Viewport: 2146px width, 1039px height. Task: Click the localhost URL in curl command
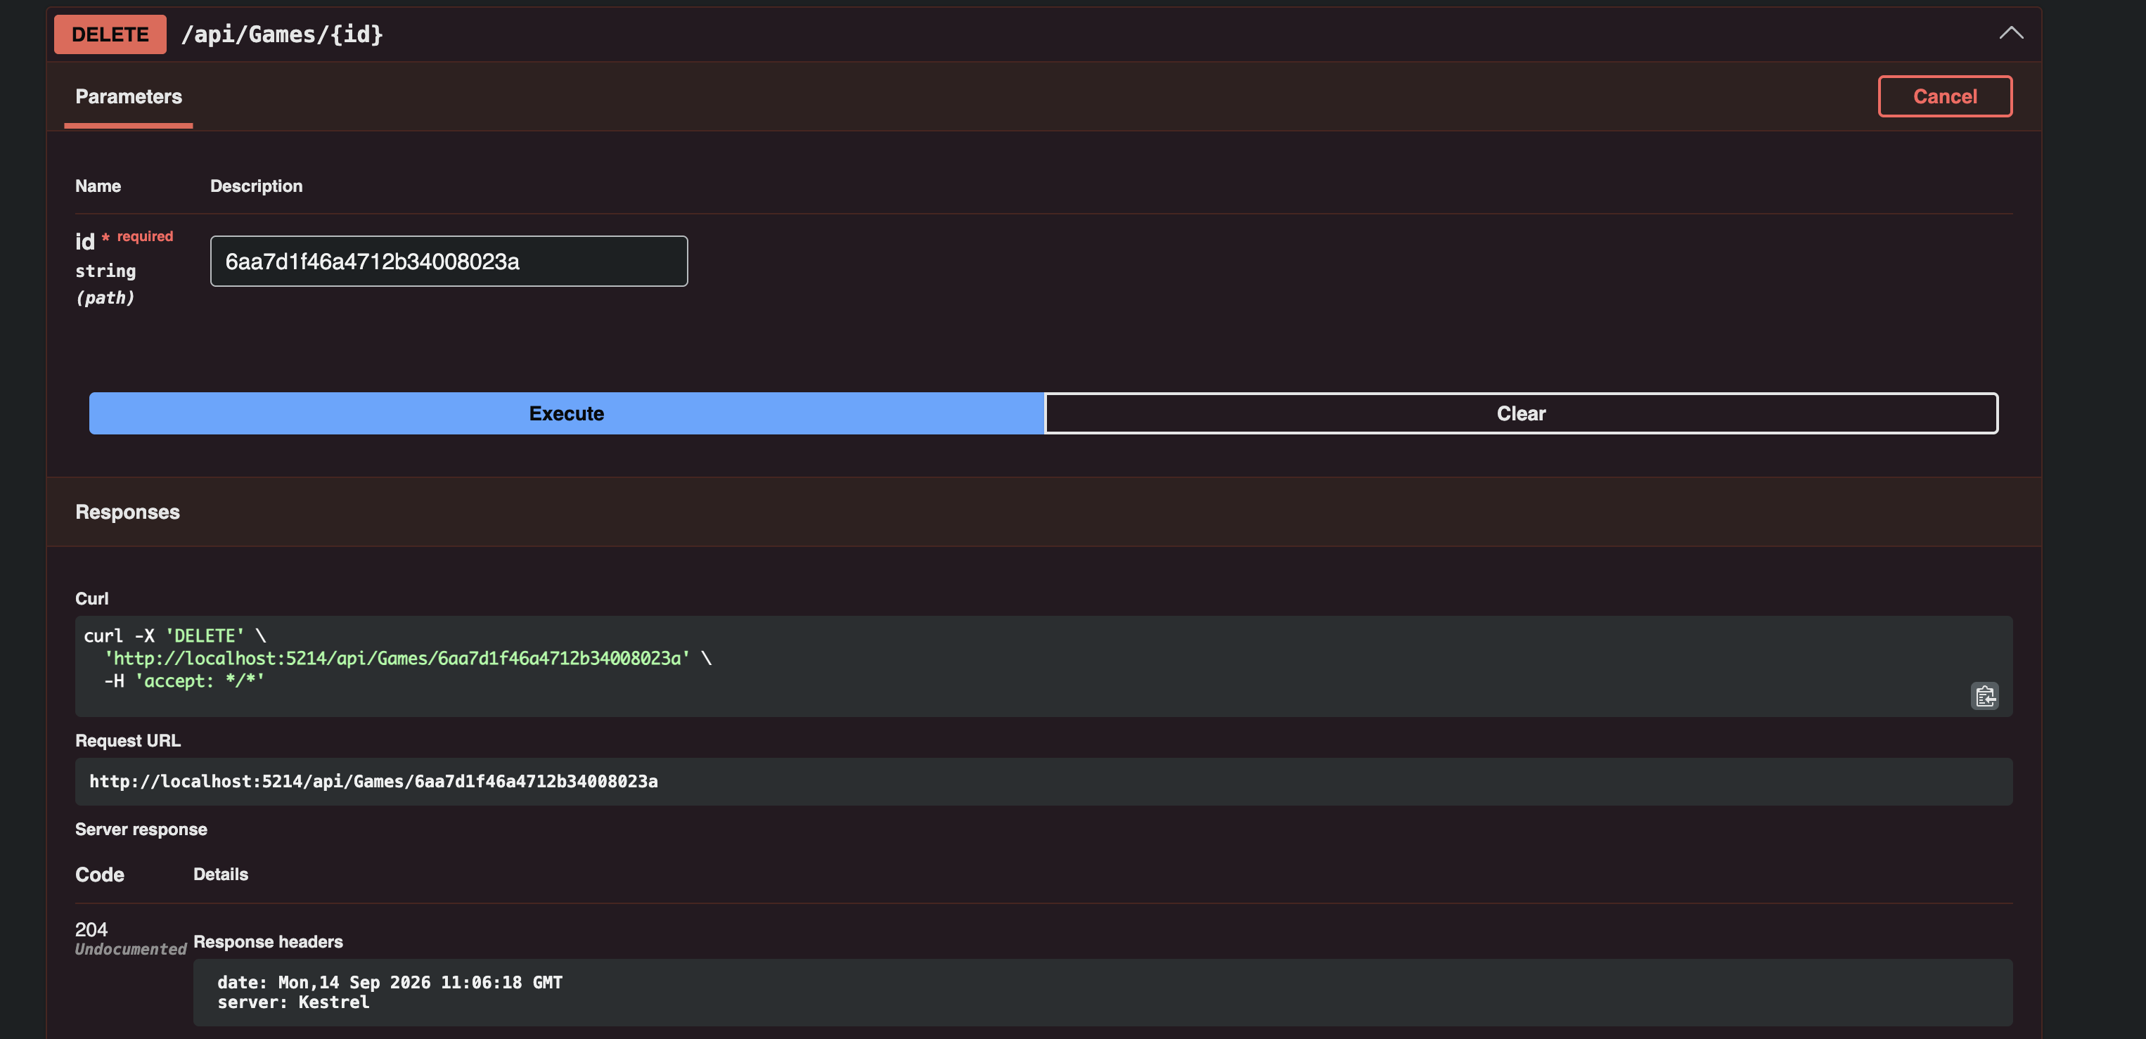[397, 658]
